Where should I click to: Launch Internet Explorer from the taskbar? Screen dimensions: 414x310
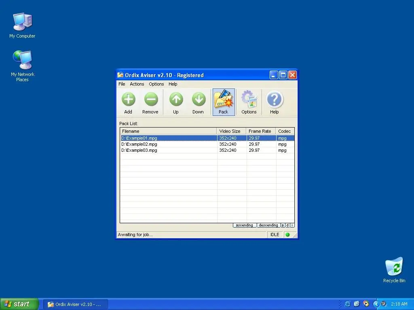(x=347, y=304)
